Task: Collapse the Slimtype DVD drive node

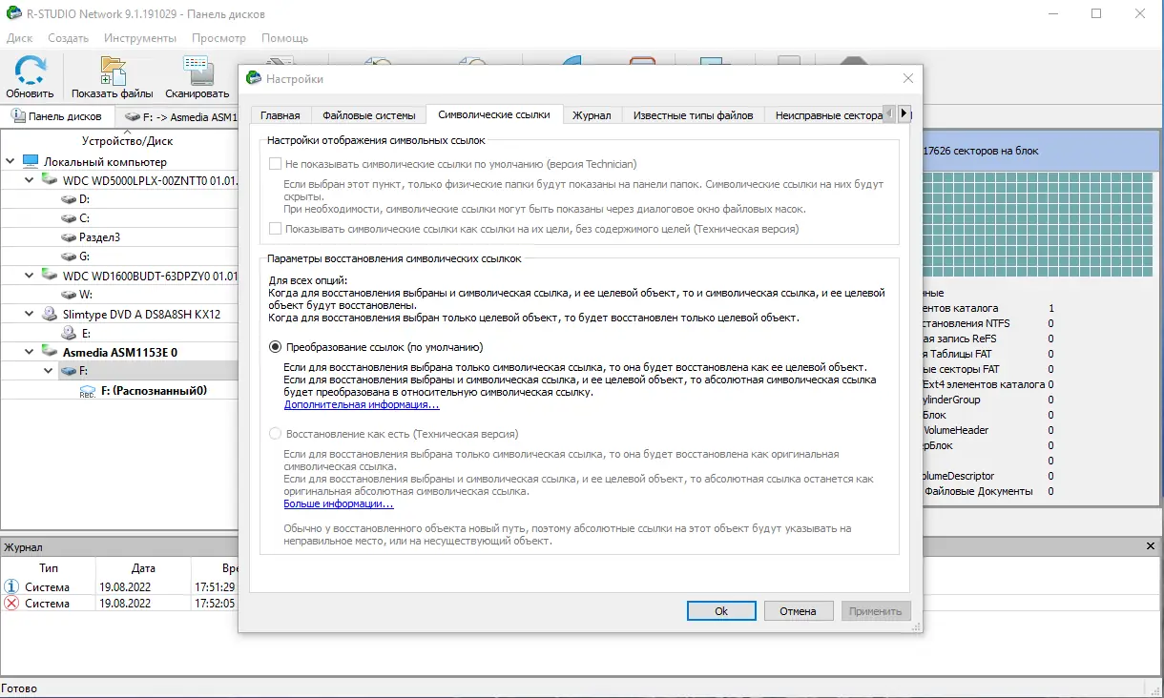Action: coord(30,314)
